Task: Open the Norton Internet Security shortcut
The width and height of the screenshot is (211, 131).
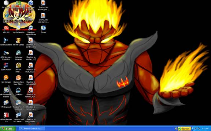Action: [x=18, y=65]
